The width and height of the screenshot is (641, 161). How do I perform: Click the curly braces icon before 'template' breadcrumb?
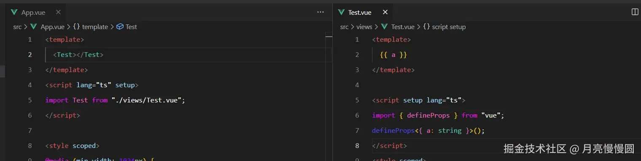tap(76, 27)
